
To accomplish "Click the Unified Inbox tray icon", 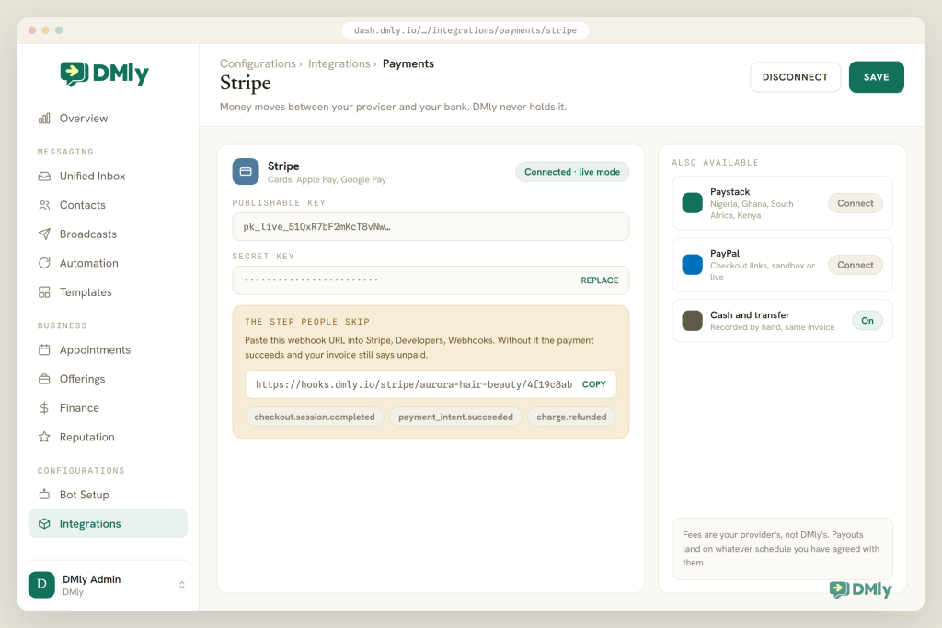I will pos(44,176).
